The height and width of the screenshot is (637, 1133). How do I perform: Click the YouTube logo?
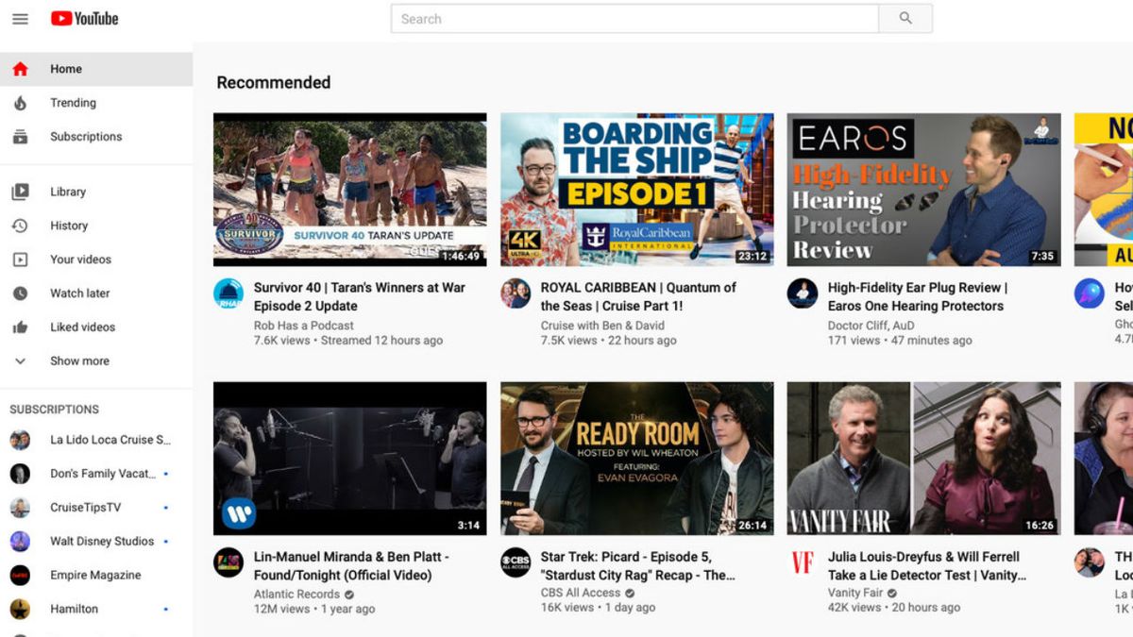(83, 18)
